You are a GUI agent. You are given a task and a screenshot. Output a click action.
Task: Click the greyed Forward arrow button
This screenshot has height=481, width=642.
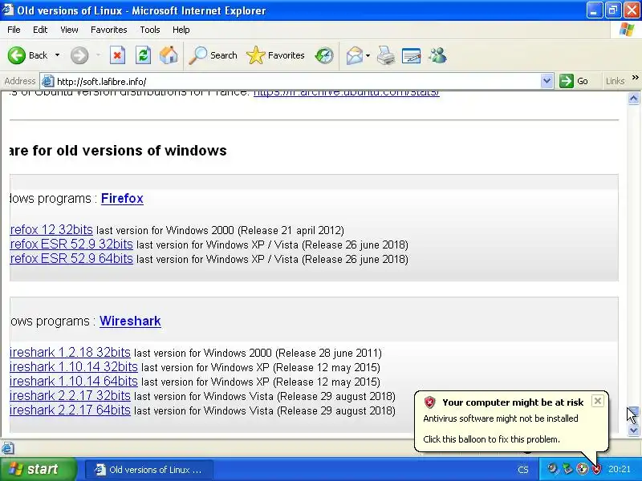[79, 55]
